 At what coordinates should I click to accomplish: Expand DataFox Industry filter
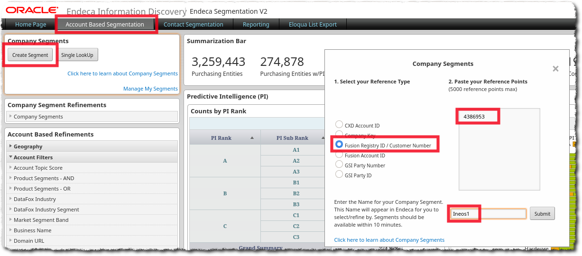click(x=92, y=199)
